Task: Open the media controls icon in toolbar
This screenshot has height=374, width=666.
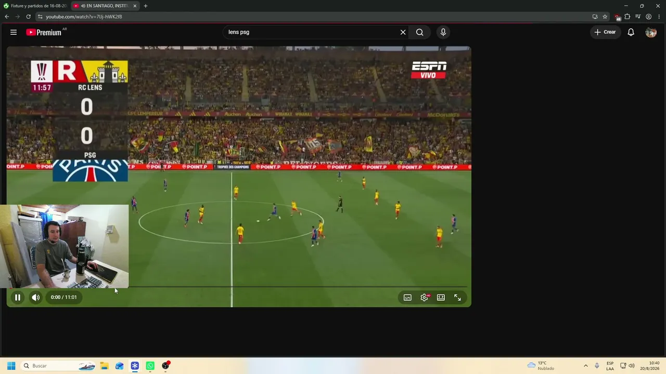Action: pyautogui.click(x=638, y=17)
